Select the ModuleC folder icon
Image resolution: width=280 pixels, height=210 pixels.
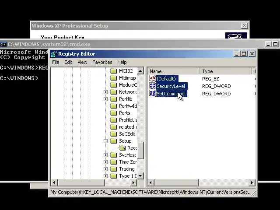point(114,85)
